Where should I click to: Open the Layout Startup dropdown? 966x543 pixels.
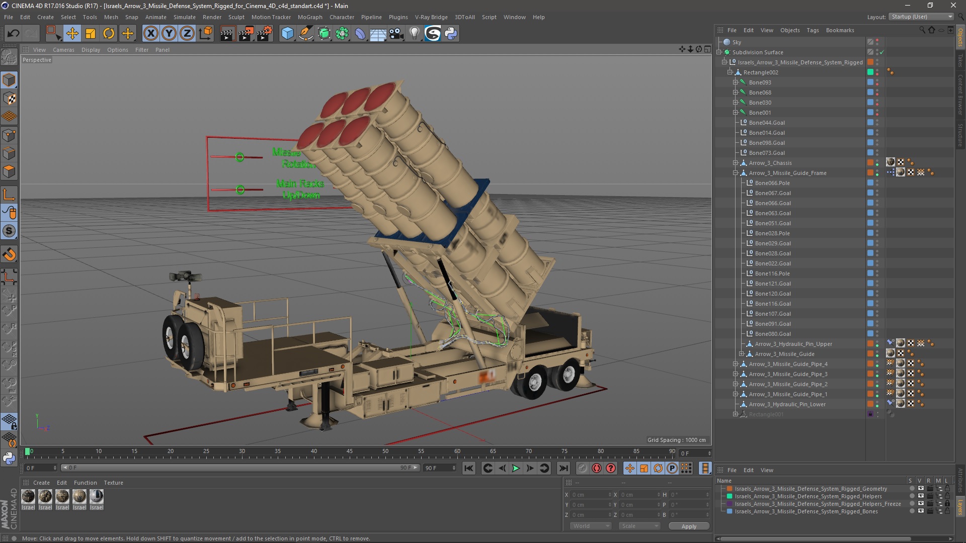point(921,17)
